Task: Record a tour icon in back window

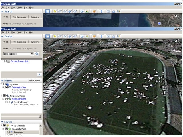Action: (75, 11)
